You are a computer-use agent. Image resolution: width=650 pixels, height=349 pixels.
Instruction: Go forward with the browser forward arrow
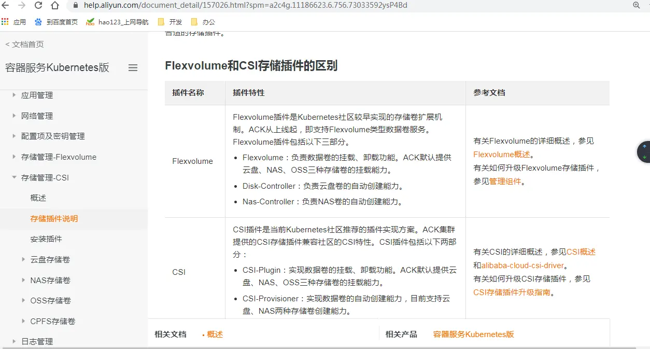click(22, 5)
